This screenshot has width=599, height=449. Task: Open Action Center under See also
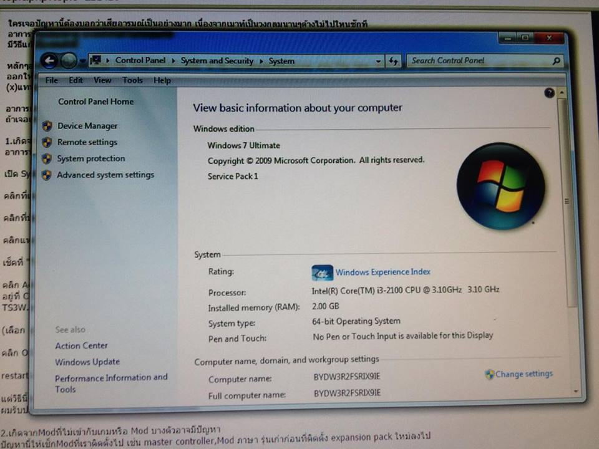point(81,345)
